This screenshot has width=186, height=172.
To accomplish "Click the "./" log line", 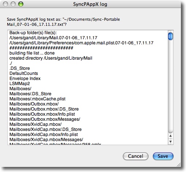I will (11, 63).
